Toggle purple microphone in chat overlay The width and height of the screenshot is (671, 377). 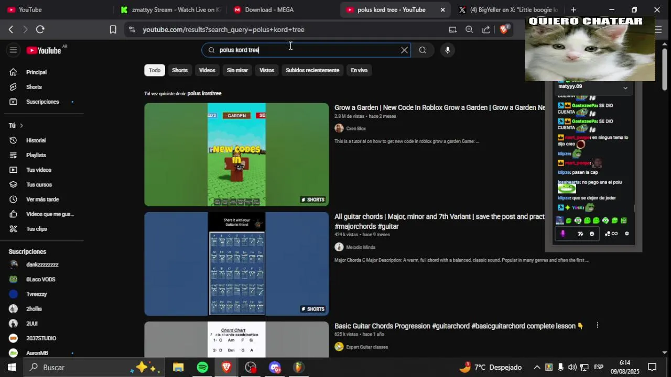coord(563,234)
